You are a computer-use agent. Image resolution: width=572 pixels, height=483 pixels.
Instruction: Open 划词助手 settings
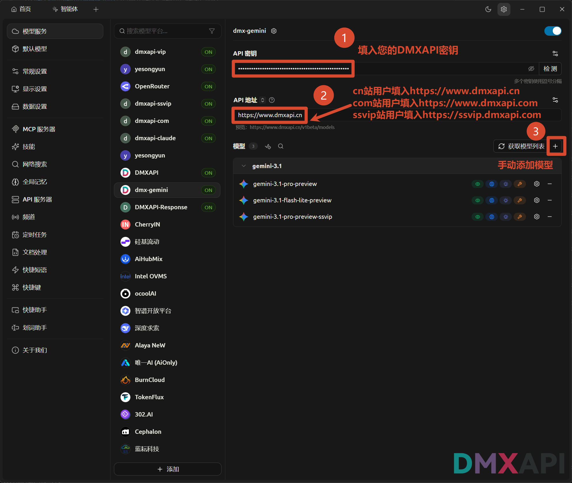point(55,328)
